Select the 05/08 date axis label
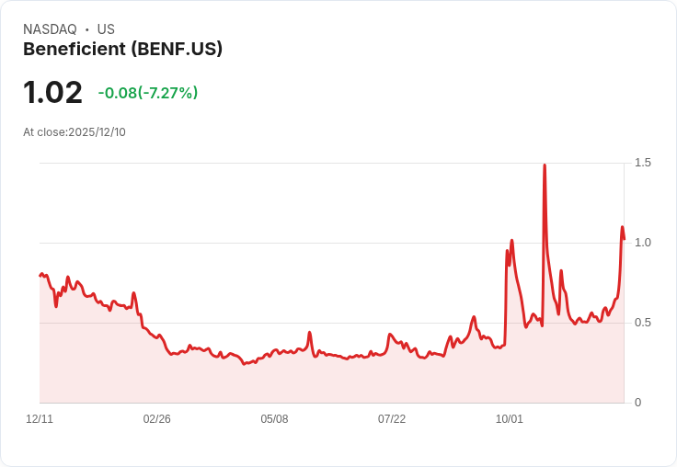This screenshot has height=467, width=677. pyautogui.click(x=274, y=419)
